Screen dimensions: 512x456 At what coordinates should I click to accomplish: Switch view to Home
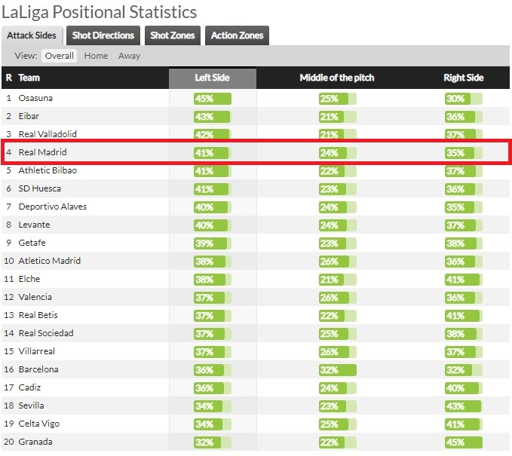point(96,56)
